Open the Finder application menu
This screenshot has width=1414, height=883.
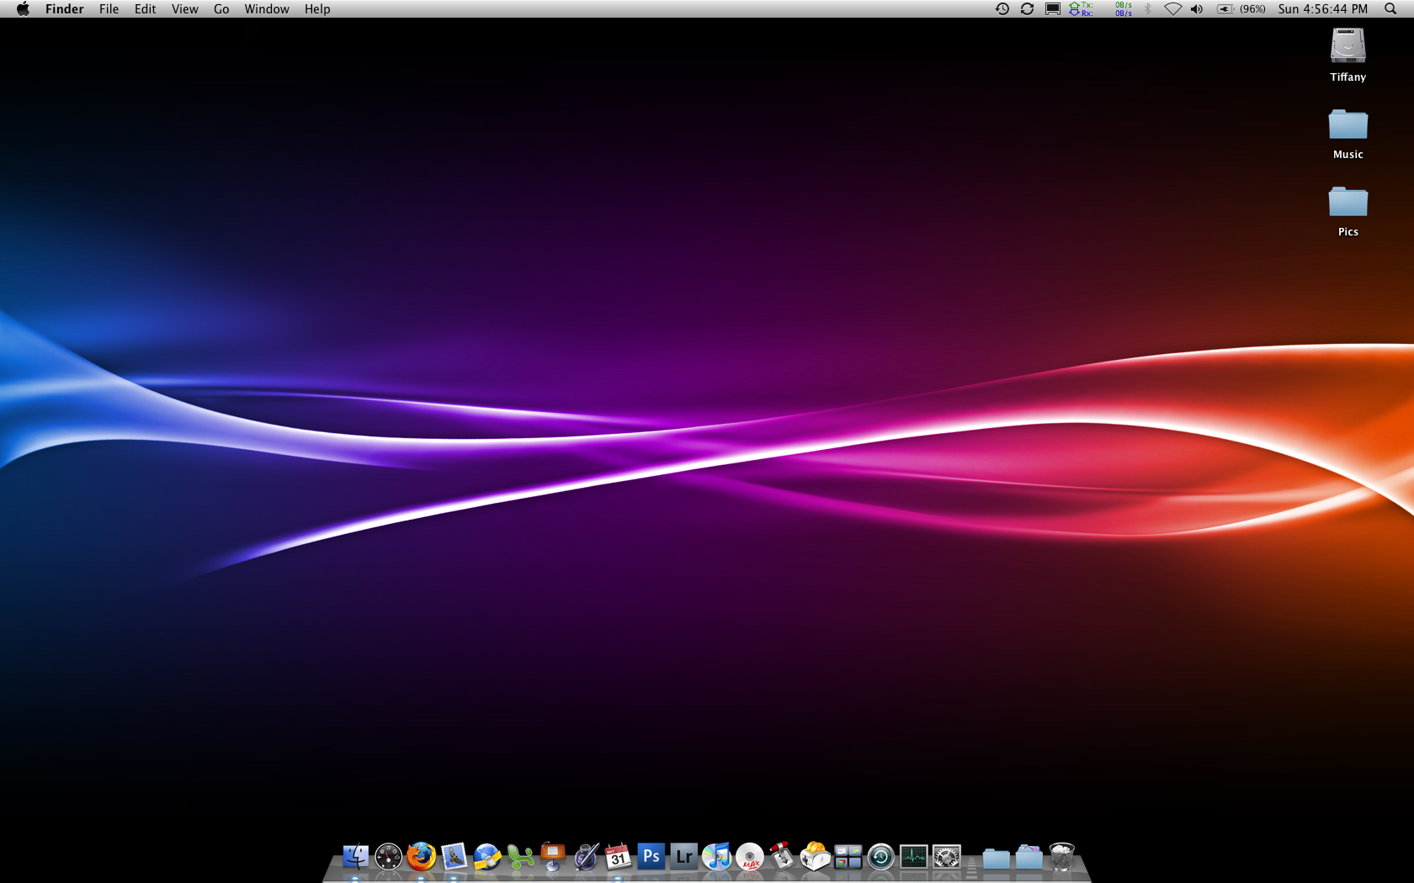tap(65, 9)
